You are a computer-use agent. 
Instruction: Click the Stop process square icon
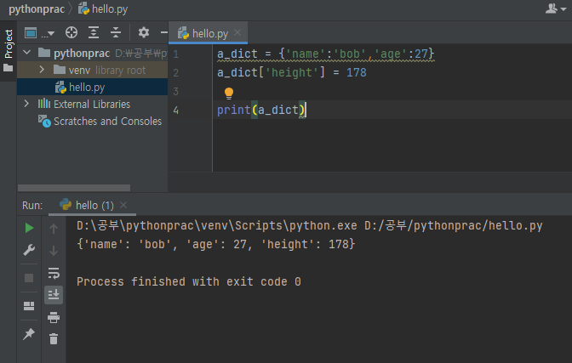[x=29, y=278]
